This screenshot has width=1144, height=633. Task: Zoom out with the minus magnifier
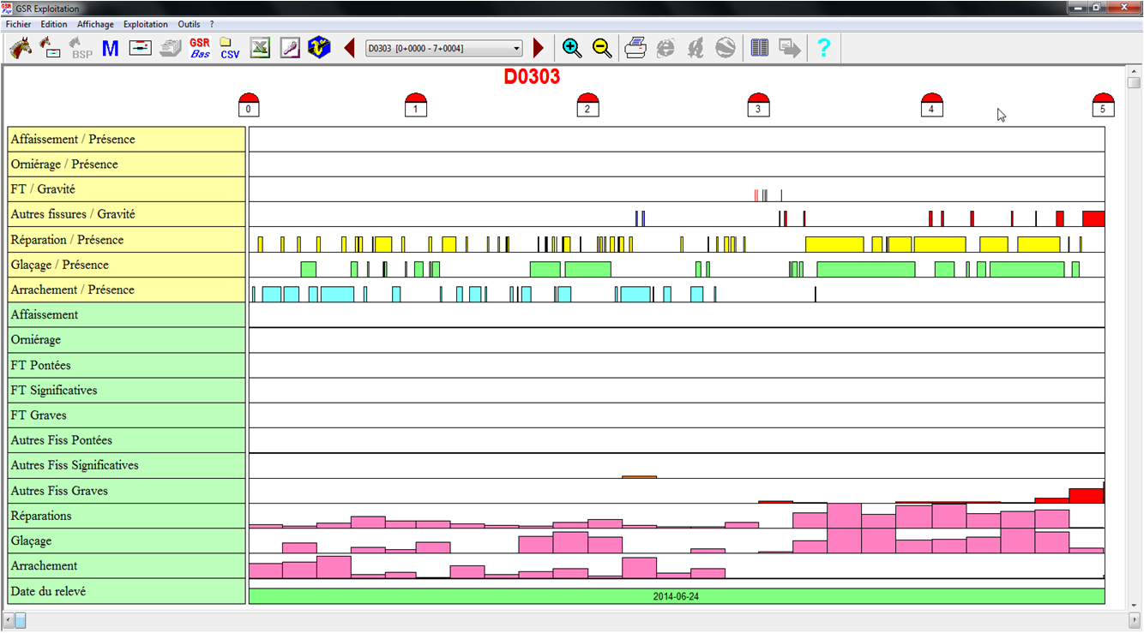point(602,48)
